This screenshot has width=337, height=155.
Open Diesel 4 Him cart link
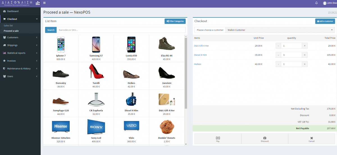tap(201, 55)
